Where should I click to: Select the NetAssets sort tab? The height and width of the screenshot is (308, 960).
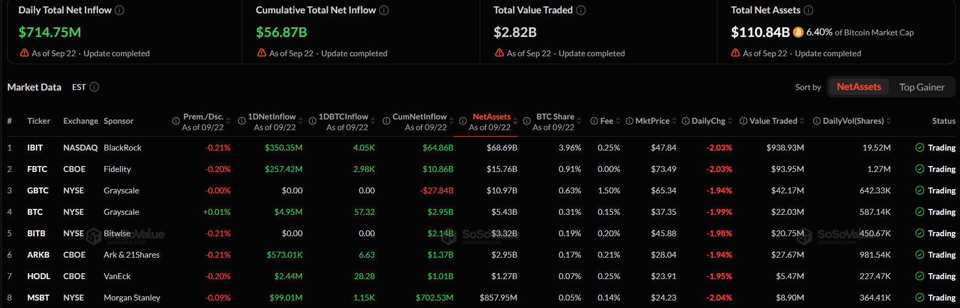tap(859, 87)
